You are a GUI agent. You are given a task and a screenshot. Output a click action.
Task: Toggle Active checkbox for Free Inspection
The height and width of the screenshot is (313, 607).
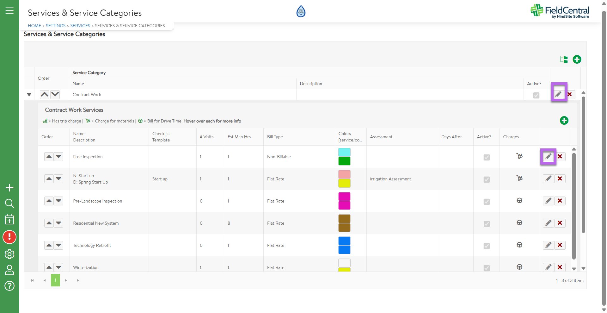tap(487, 157)
